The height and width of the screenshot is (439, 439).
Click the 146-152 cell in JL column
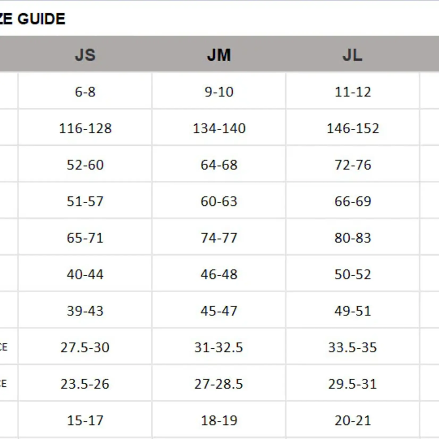[353, 128]
